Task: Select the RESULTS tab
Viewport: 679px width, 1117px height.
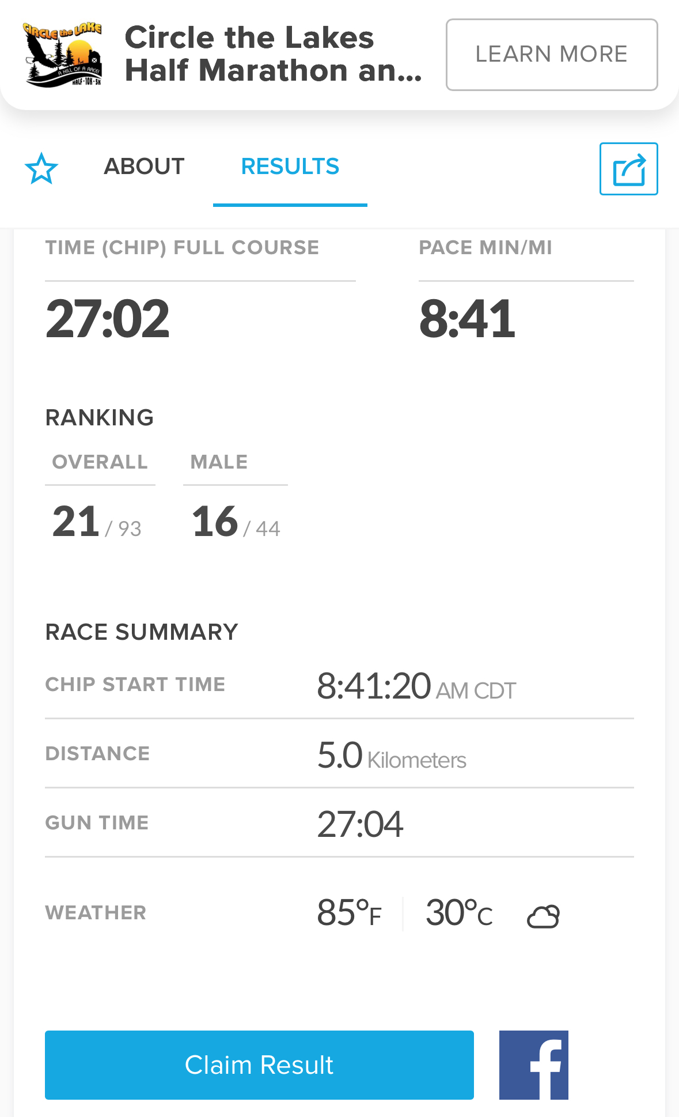Action: pos(290,167)
